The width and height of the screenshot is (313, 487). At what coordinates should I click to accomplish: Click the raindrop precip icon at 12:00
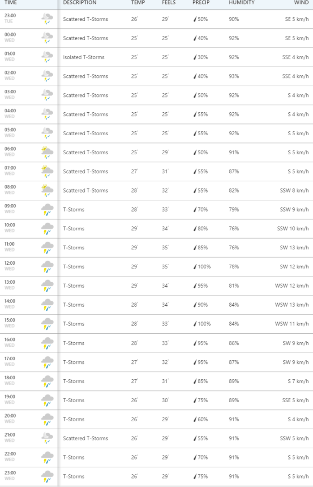click(195, 266)
